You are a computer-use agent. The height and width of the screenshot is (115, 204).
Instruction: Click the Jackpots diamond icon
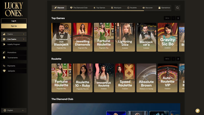pos(4,71)
